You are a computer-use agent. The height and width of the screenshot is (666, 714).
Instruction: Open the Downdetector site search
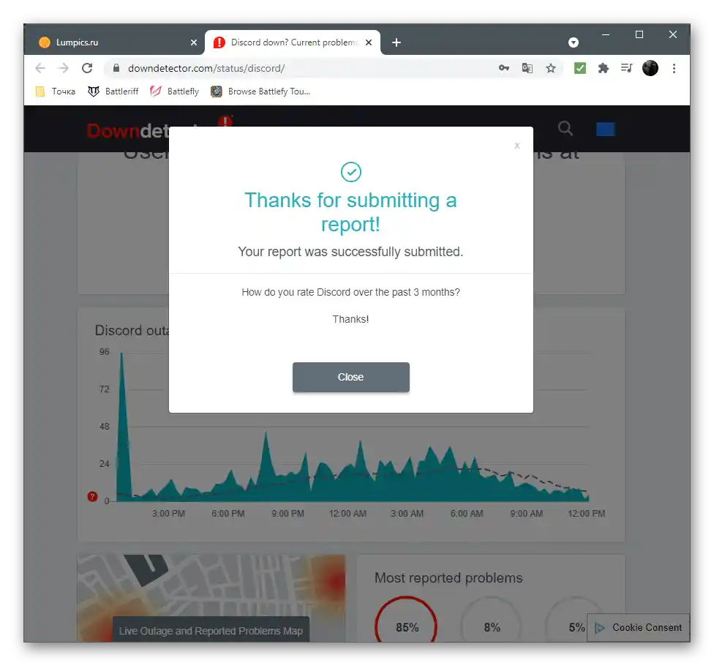coord(565,129)
